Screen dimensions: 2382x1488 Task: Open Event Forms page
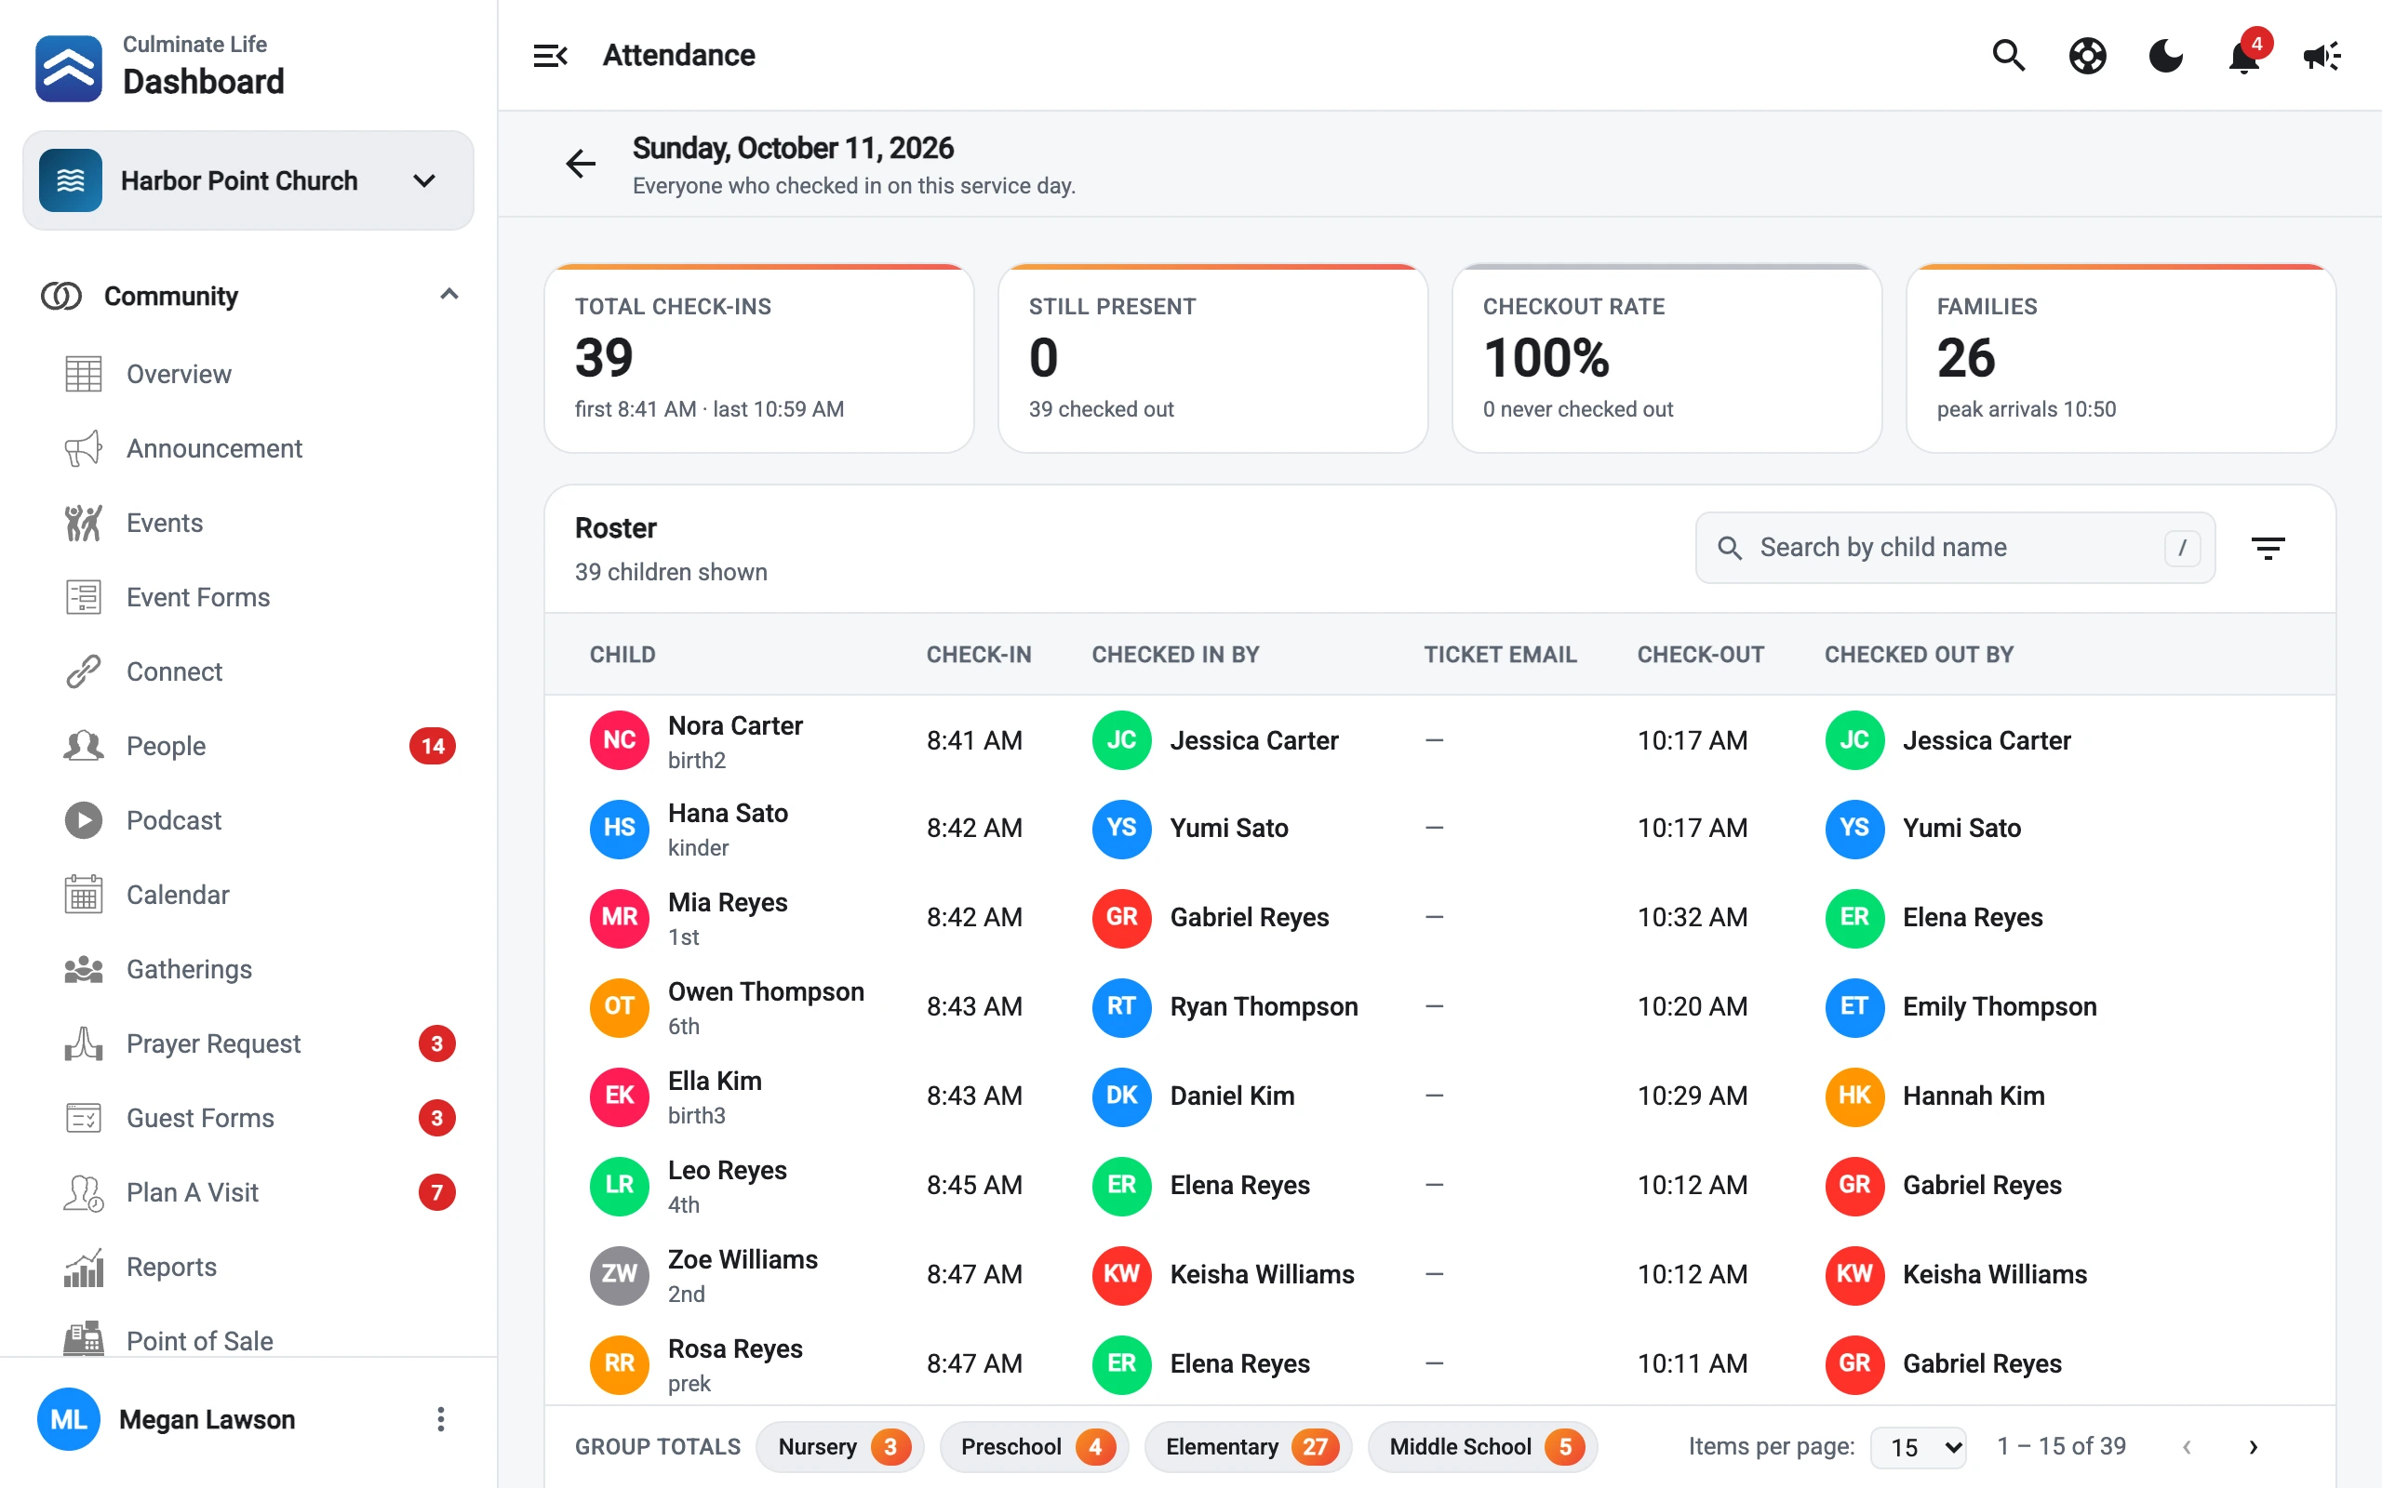coord(248,597)
